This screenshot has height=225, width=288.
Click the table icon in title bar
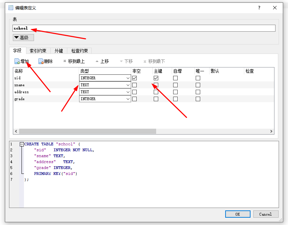click(11, 8)
